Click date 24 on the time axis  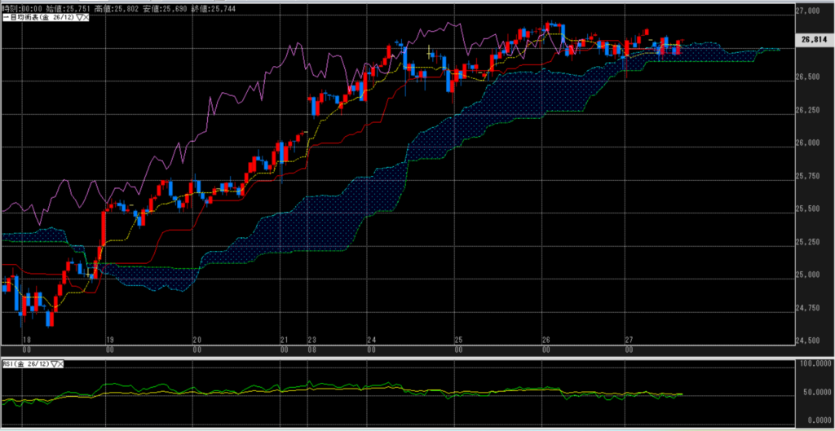pyautogui.click(x=371, y=341)
